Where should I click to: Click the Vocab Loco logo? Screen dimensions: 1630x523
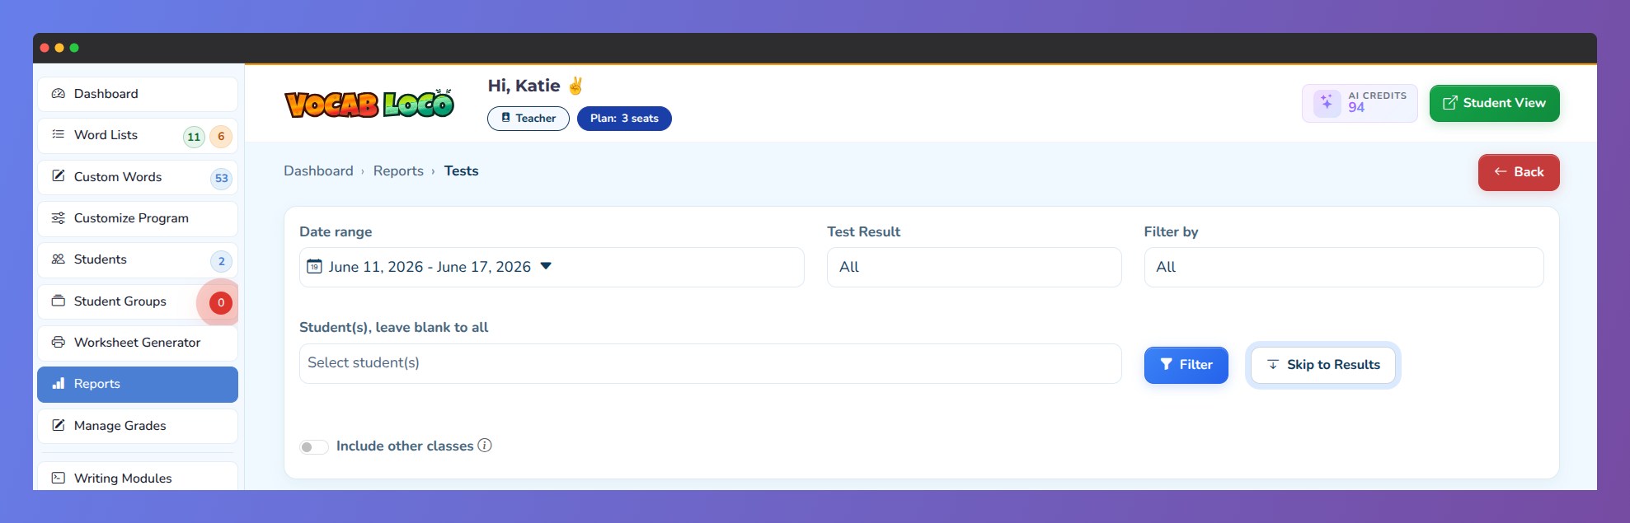tap(369, 104)
